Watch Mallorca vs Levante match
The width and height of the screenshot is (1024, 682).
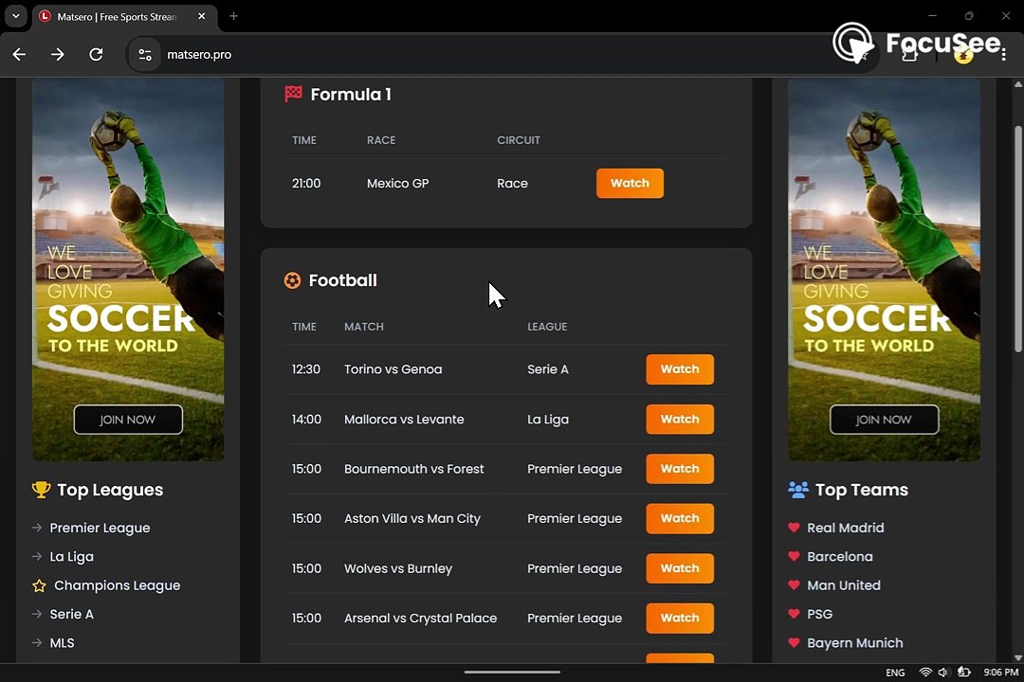[679, 419]
